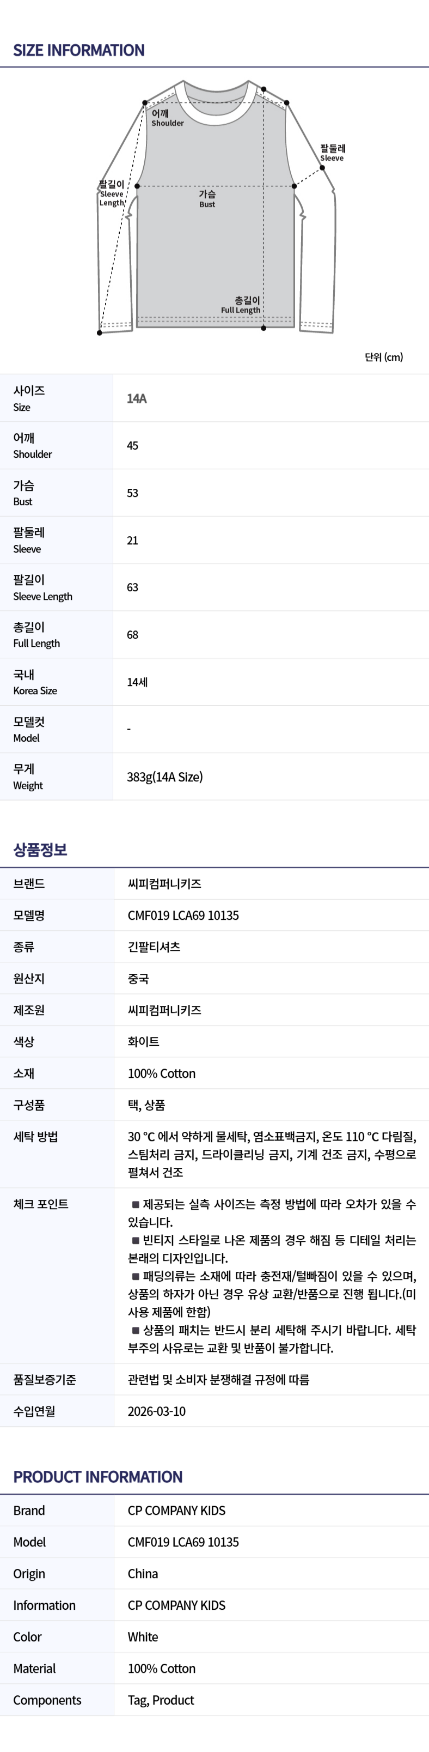Click the Sleeve Length label on diagram

112,193
